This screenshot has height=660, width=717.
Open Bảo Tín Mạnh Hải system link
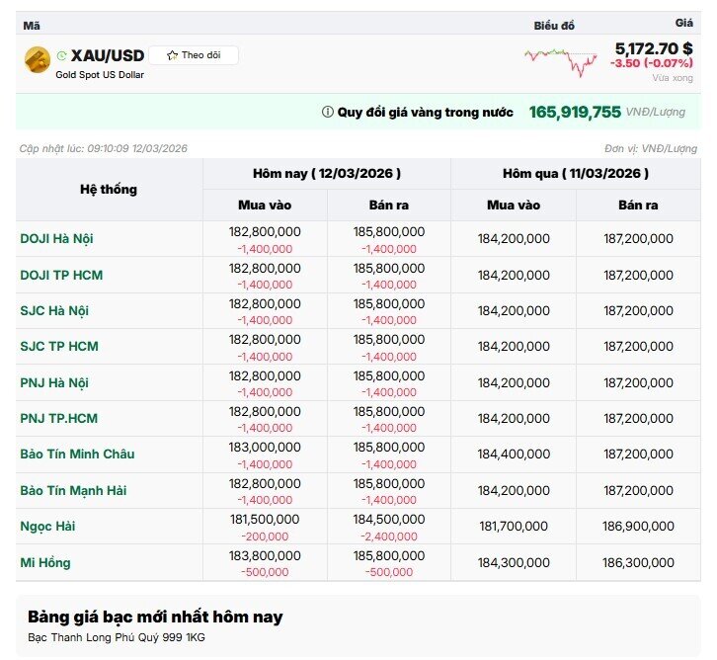[73, 490]
